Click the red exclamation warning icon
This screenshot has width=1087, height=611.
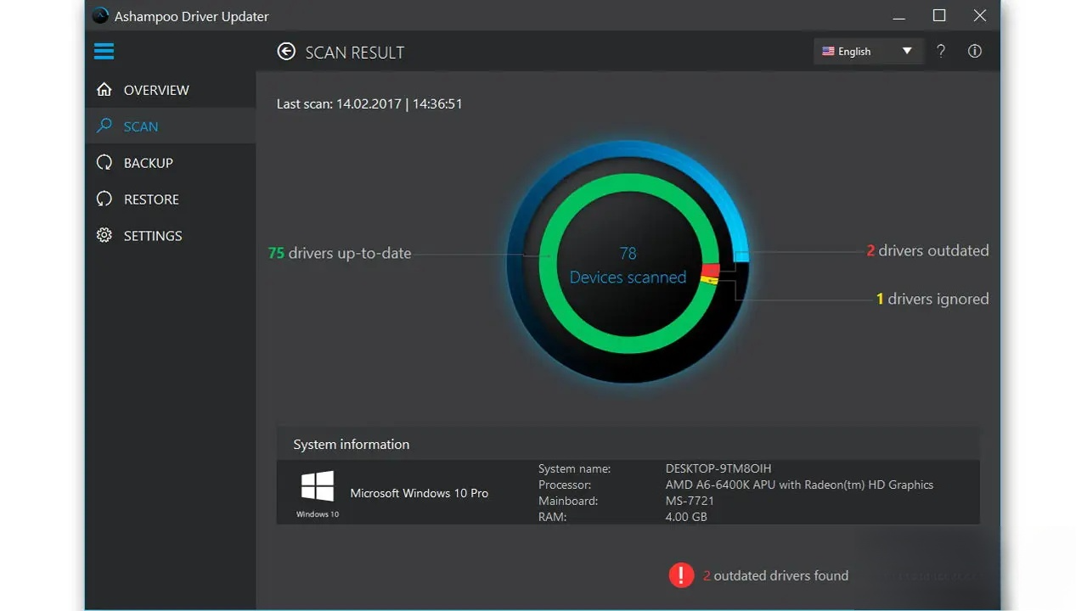[681, 575]
